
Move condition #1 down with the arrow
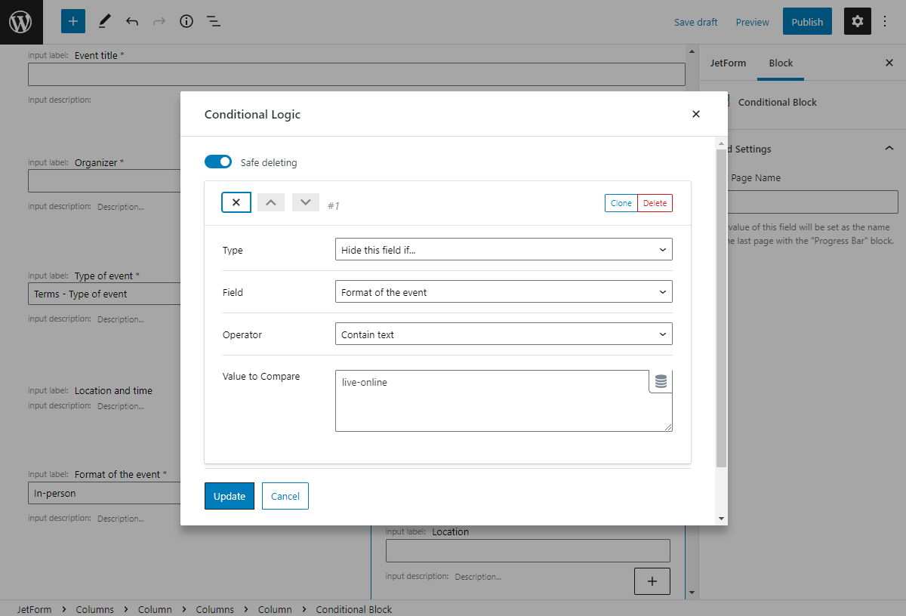305,202
